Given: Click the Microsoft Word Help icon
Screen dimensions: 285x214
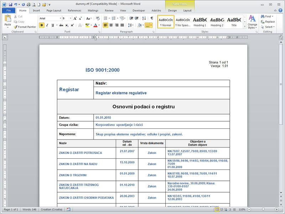Looking at the screenshot, I should (x=280, y=10).
